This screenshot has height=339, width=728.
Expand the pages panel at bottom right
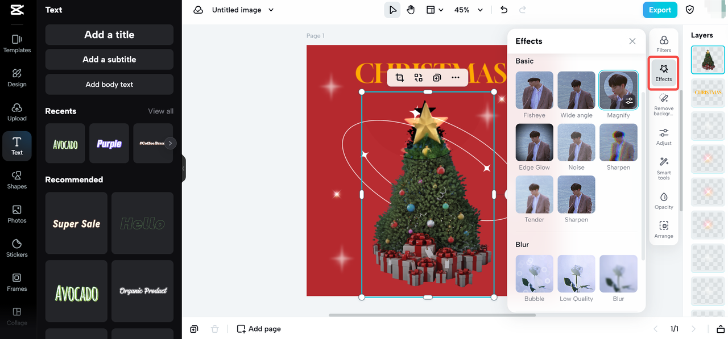point(721,329)
